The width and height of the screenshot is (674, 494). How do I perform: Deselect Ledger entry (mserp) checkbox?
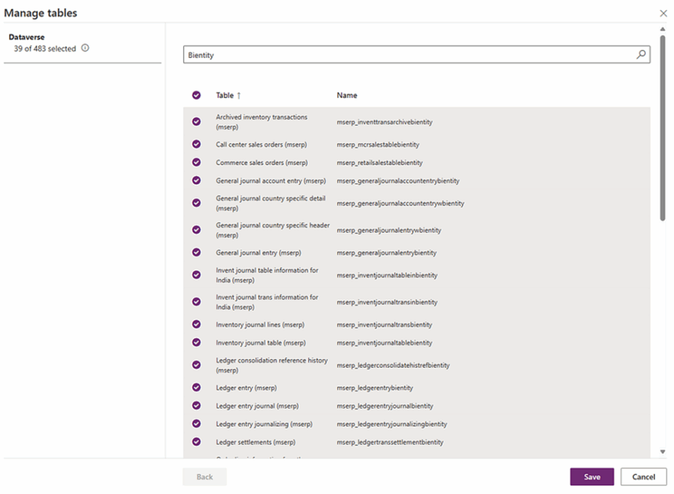[196, 387]
